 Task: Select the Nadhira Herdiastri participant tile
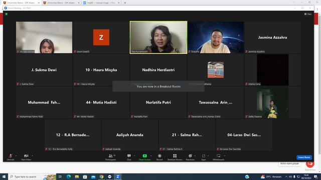[158, 70]
